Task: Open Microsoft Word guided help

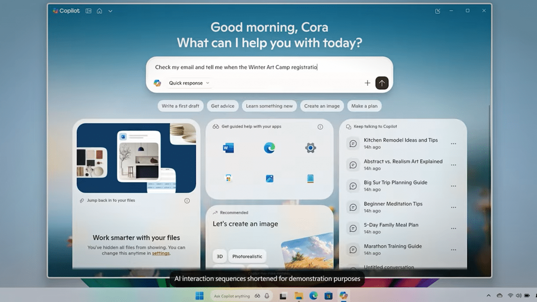Action: click(x=228, y=148)
